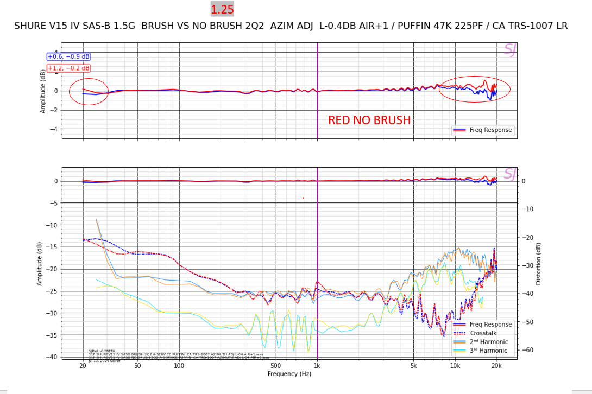This screenshot has height=394, width=592.
Task: Click the red "+1.2, −0.2 dB" annotation box
Action: [x=69, y=68]
